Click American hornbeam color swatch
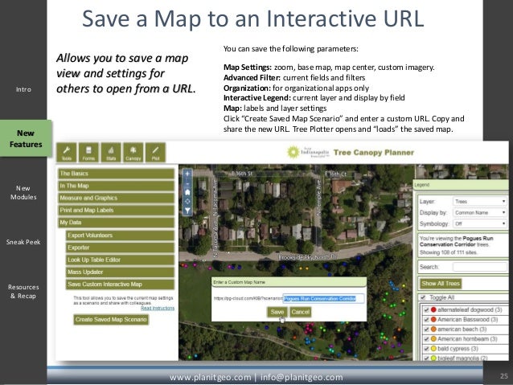The width and height of the screenshot is (513, 385). pos(433,339)
